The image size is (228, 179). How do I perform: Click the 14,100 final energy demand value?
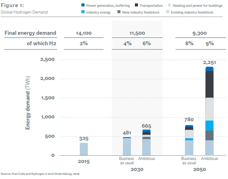point(84,33)
